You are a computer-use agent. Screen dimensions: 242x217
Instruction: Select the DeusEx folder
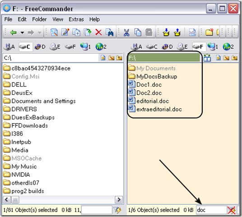[x=18, y=93]
